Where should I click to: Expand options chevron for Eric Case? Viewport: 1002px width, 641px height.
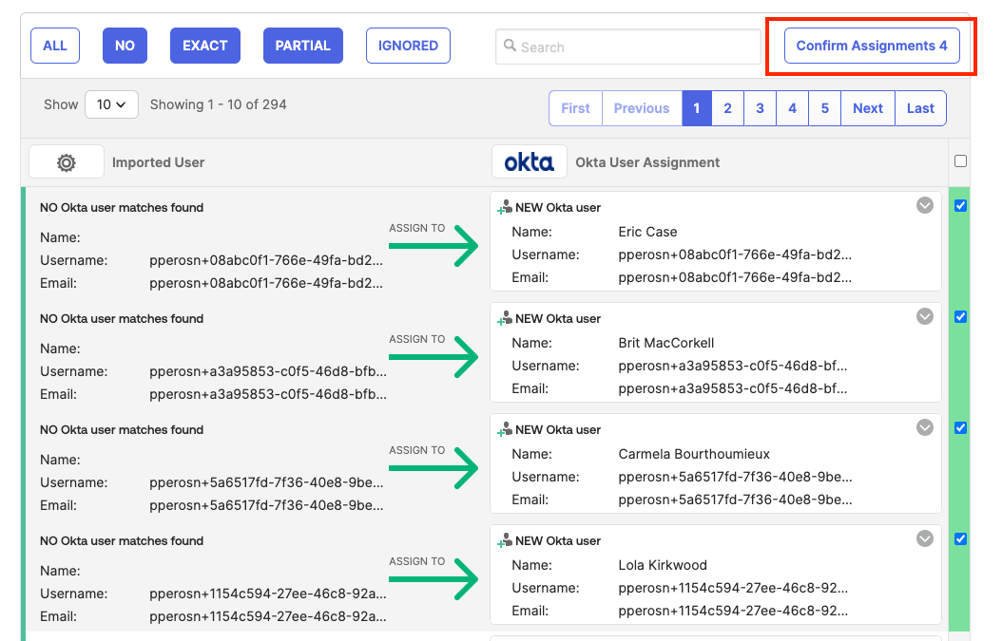coord(925,205)
